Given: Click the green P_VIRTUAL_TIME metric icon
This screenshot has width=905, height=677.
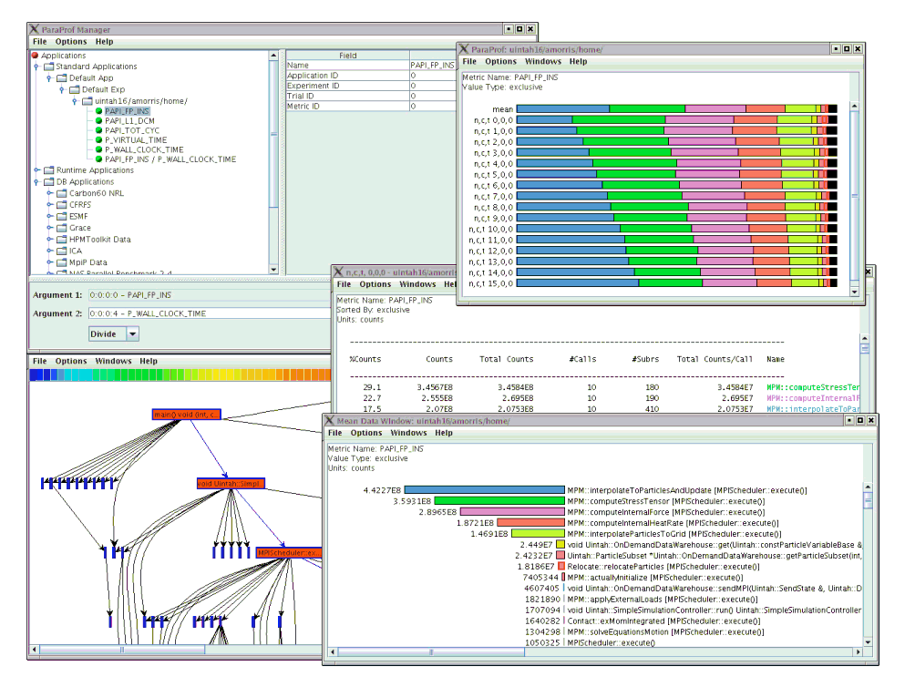Looking at the screenshot, I should coord(98,139).
